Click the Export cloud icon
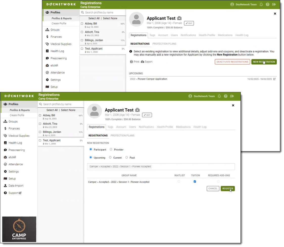The height and width of the screenshot is (247, 284). [x=143, y=62]
